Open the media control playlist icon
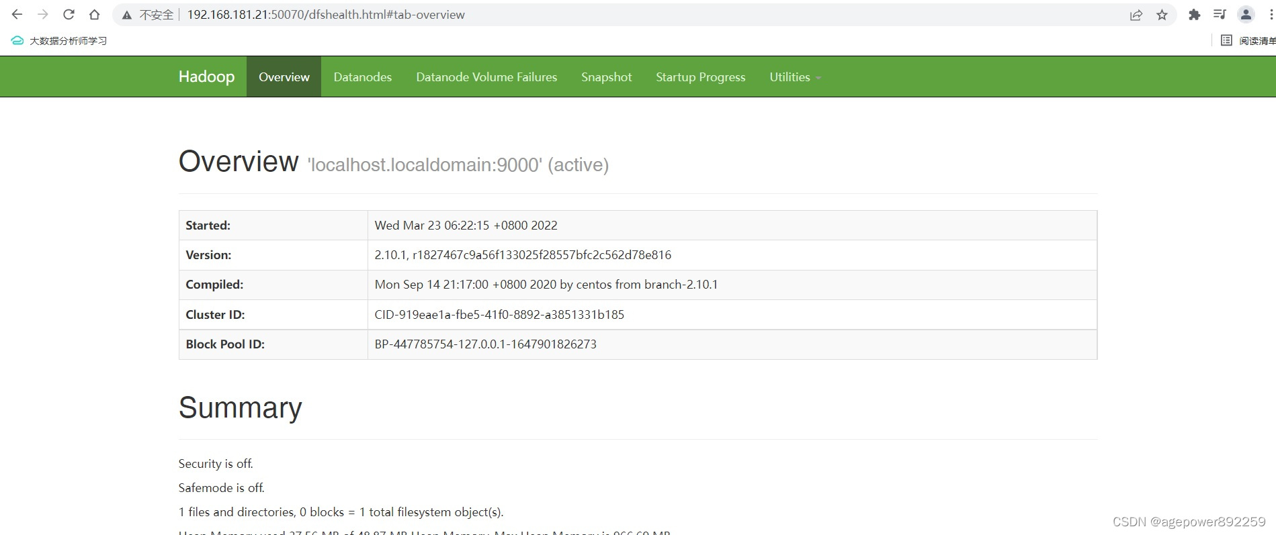This screenshot has width=1276, height=535. [x=1220, y=15]
